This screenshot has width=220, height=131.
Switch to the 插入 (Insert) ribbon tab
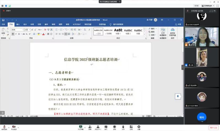click(18, 24)
